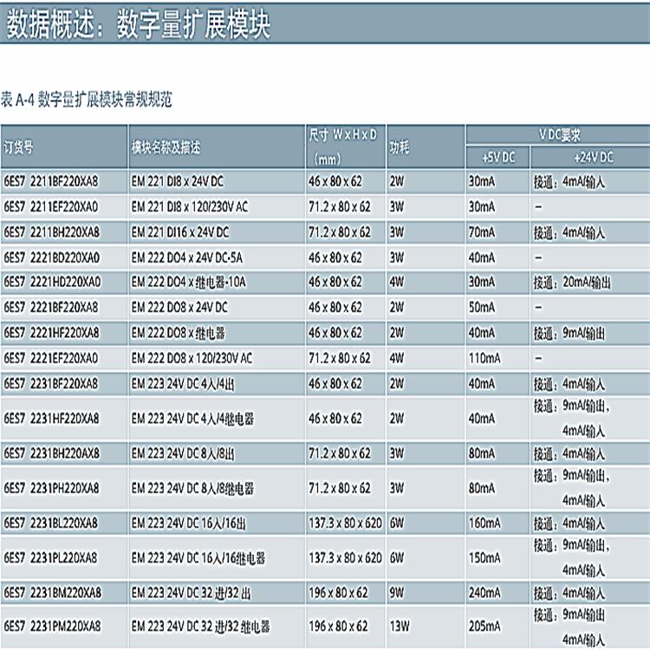
Task: Click the 70mA current value
Action: pos(482,232)
